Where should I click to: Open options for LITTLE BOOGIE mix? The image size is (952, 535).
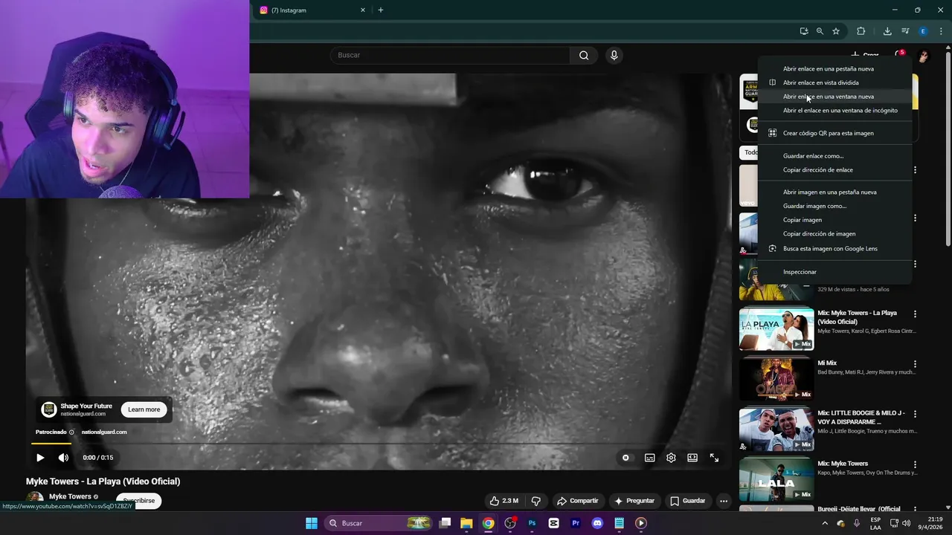(x=916, y=414)
